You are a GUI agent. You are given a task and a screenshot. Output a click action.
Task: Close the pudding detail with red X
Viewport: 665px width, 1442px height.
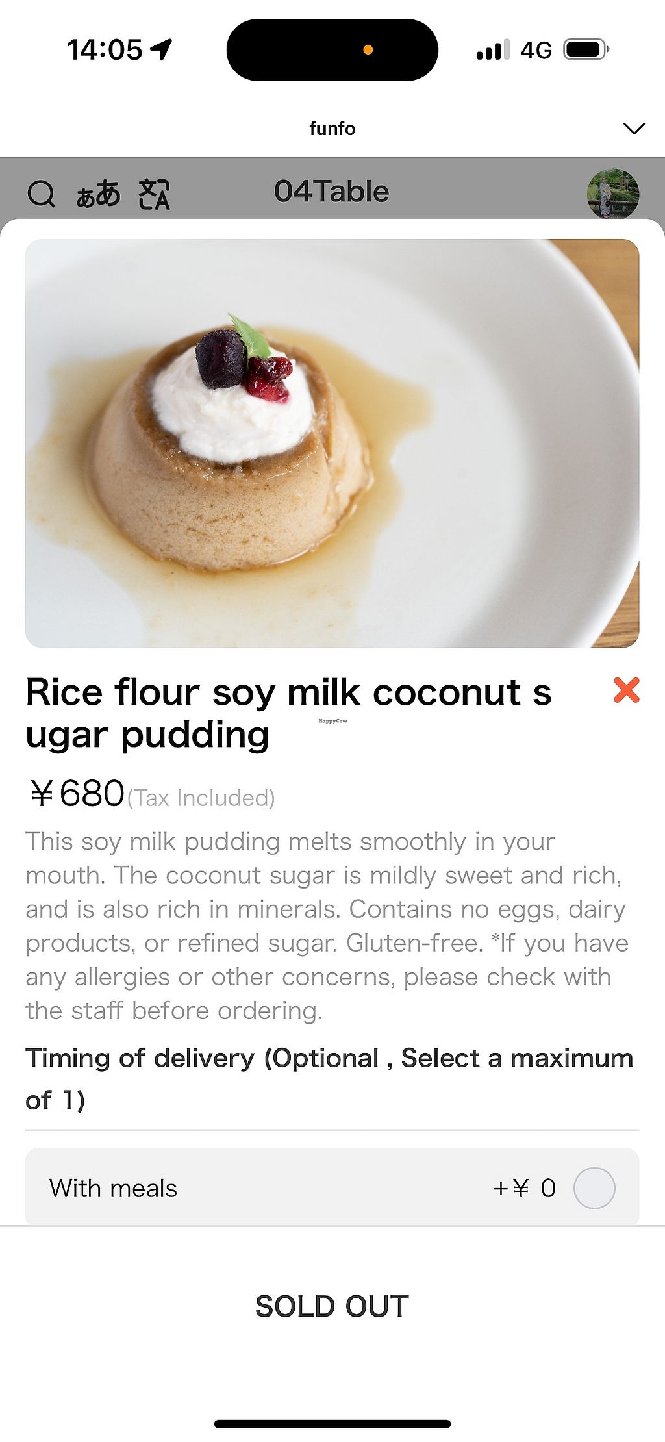(626, 690)
